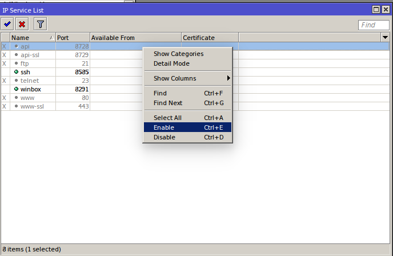Open the column selector dropdown arrow
Screen dimensions: 393x256
(x=384, y=38)
